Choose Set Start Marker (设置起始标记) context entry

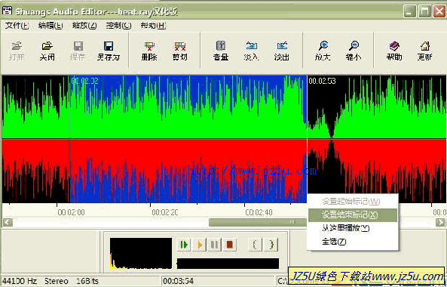(352, 202)
